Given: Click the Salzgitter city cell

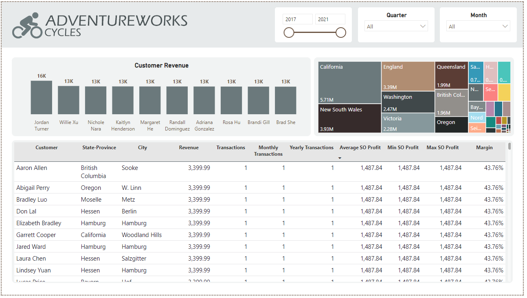Looking at the screenshot, I should 134,259.
